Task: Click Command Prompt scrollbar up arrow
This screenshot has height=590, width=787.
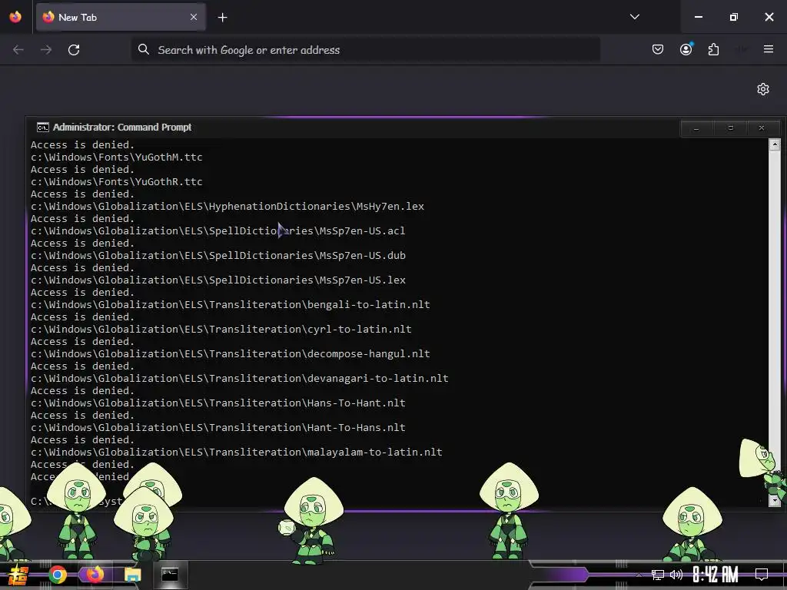Action: [x=775, y=145]
